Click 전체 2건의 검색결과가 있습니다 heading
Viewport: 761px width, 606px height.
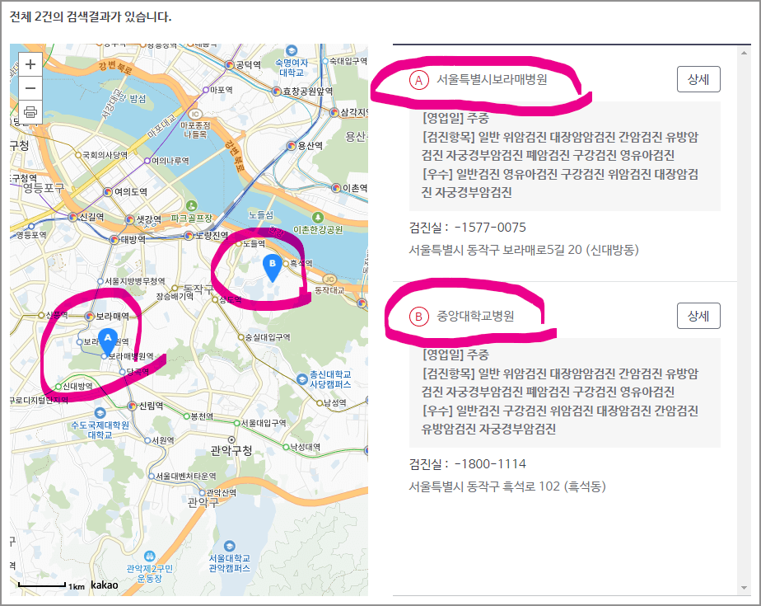[91, 17]
